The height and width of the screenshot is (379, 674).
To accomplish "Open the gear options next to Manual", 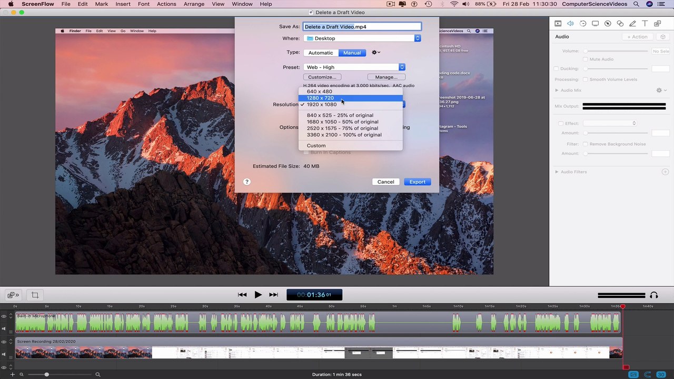I will 375,53.
